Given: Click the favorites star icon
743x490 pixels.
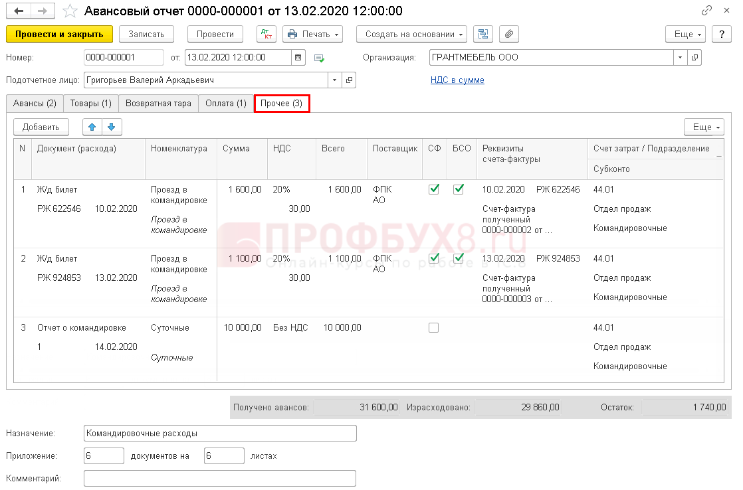Looking at the screenshot, I should click(70, 11).
